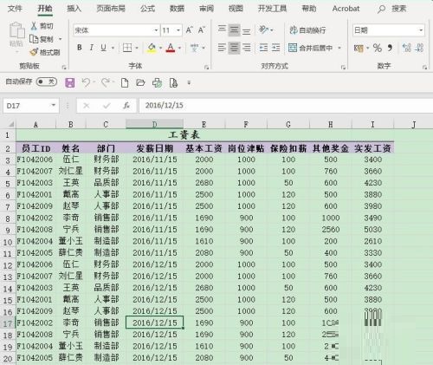
Task: Toggle middle vertical alignment
Action: click(x=234, y=30)
